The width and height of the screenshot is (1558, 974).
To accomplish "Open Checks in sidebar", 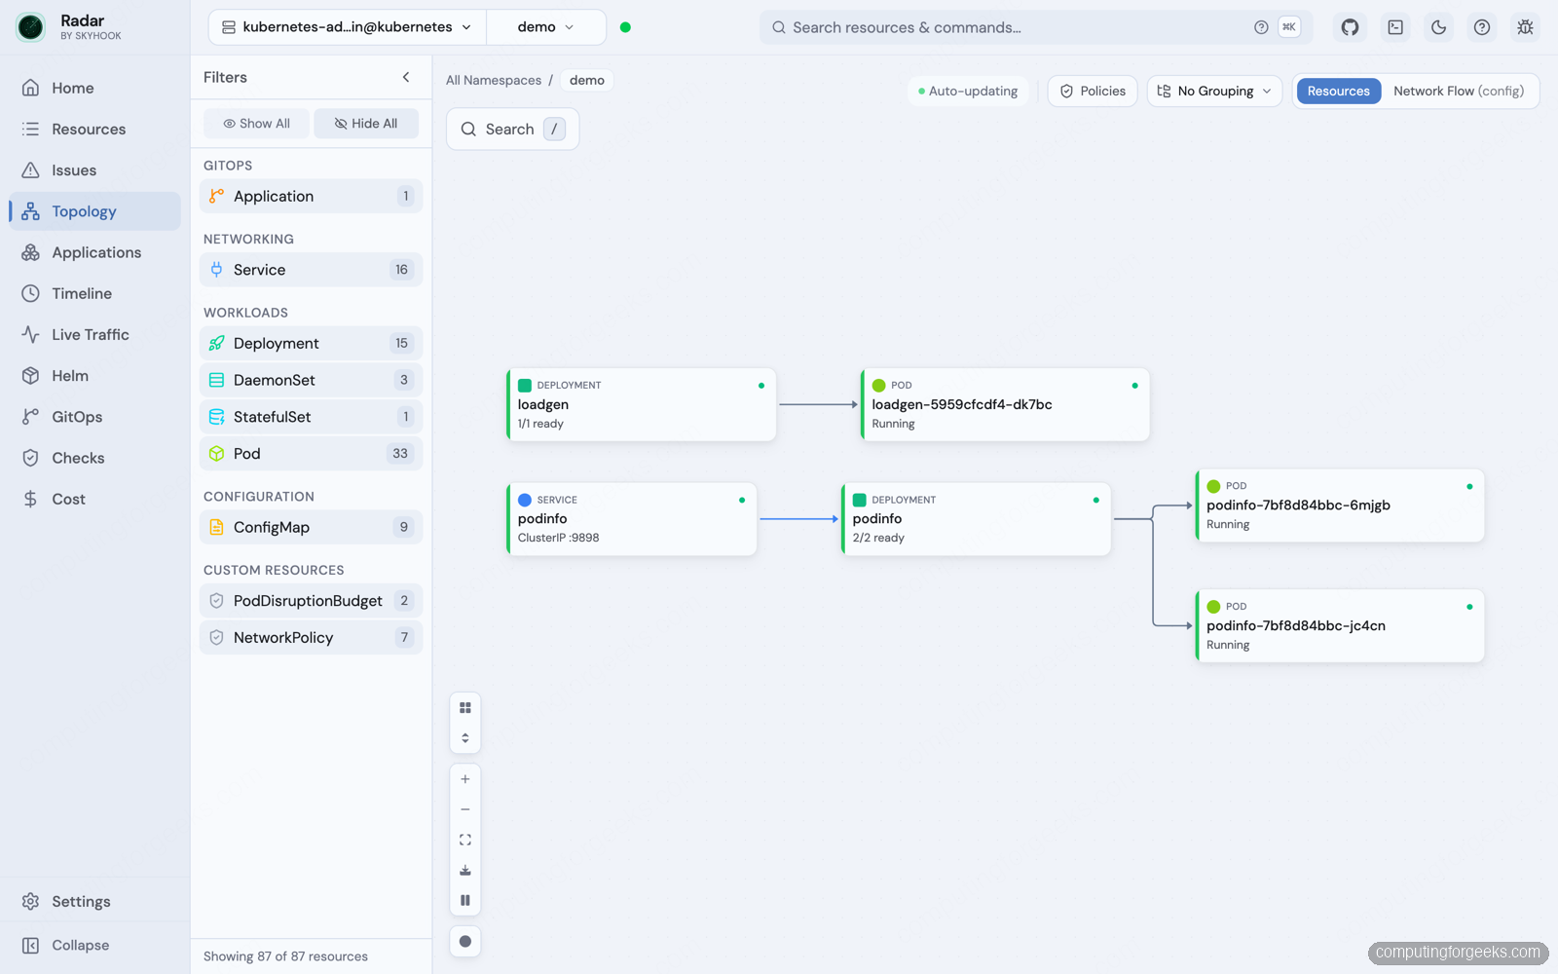I will pos(94,458).
